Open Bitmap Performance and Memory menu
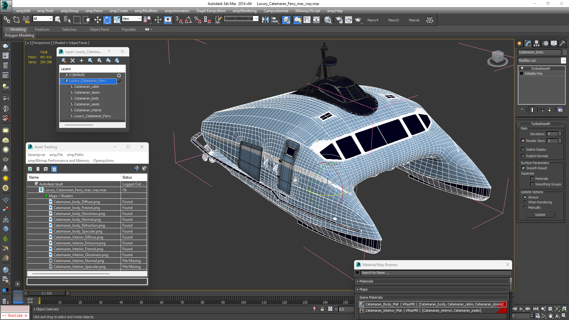This screenshot has width=569, height=320. coord(58,161)
